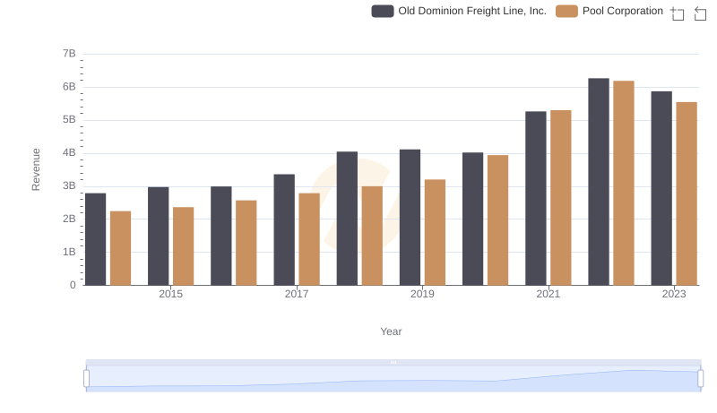Screen dimensions: 717x413
Task: Select the 2019 Pool Corporation orange bar
Action: click(436, 233)
